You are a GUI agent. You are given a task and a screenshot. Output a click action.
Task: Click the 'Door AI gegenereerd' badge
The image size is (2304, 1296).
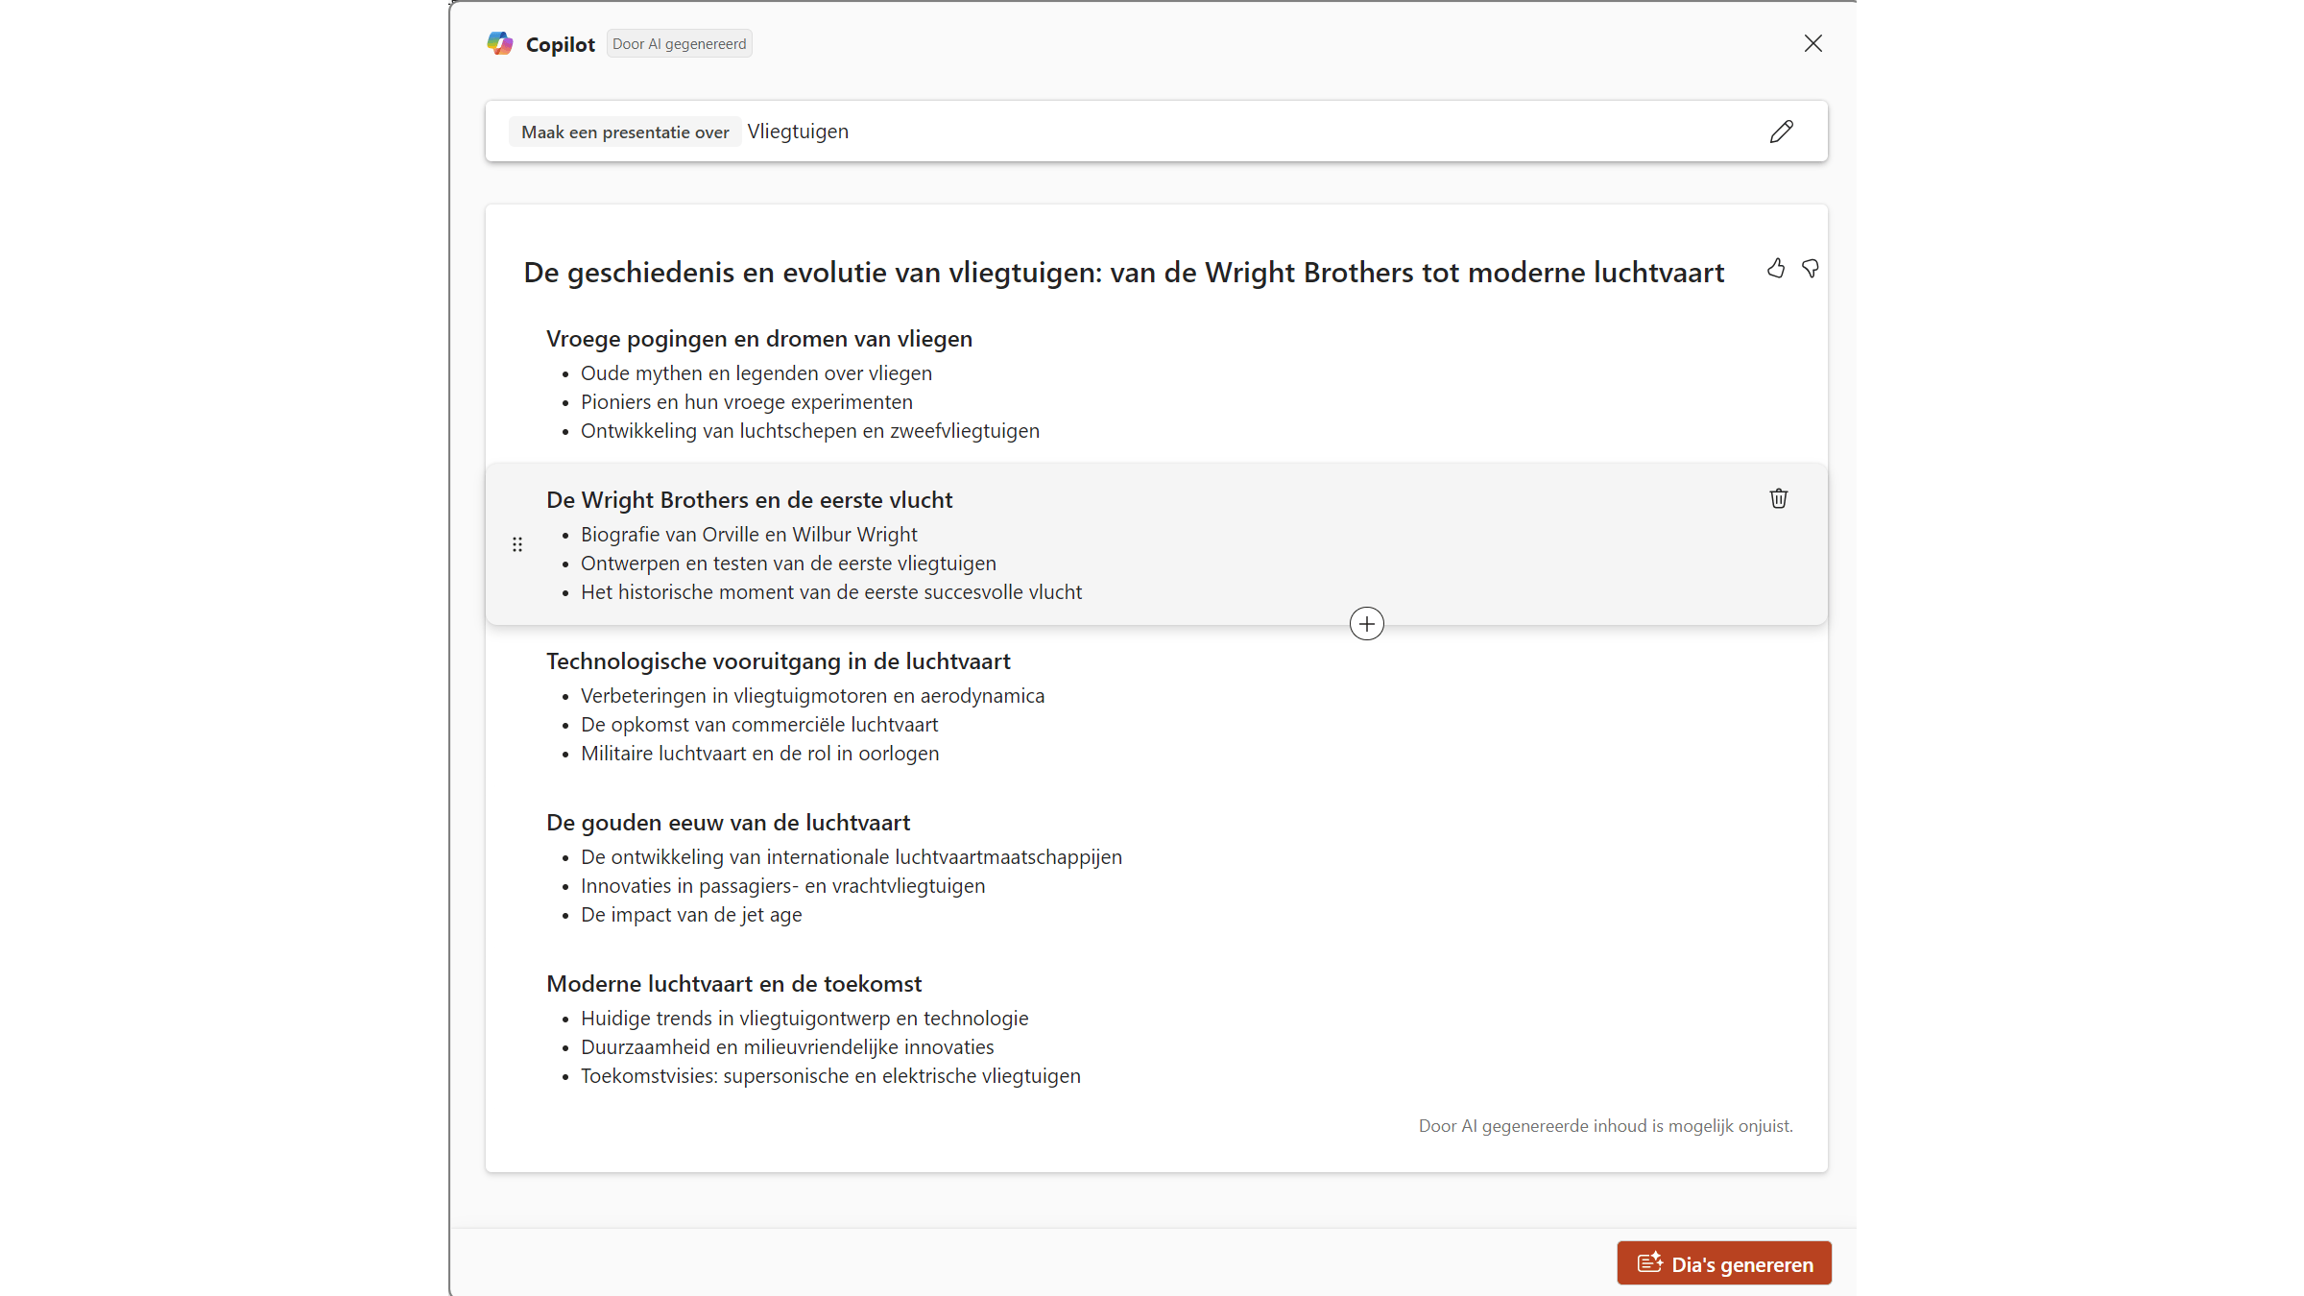679,44
